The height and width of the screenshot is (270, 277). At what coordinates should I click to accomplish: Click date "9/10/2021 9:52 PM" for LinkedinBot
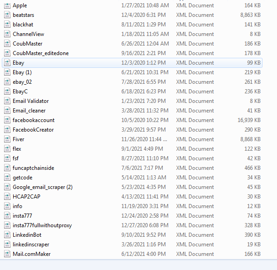143,235
